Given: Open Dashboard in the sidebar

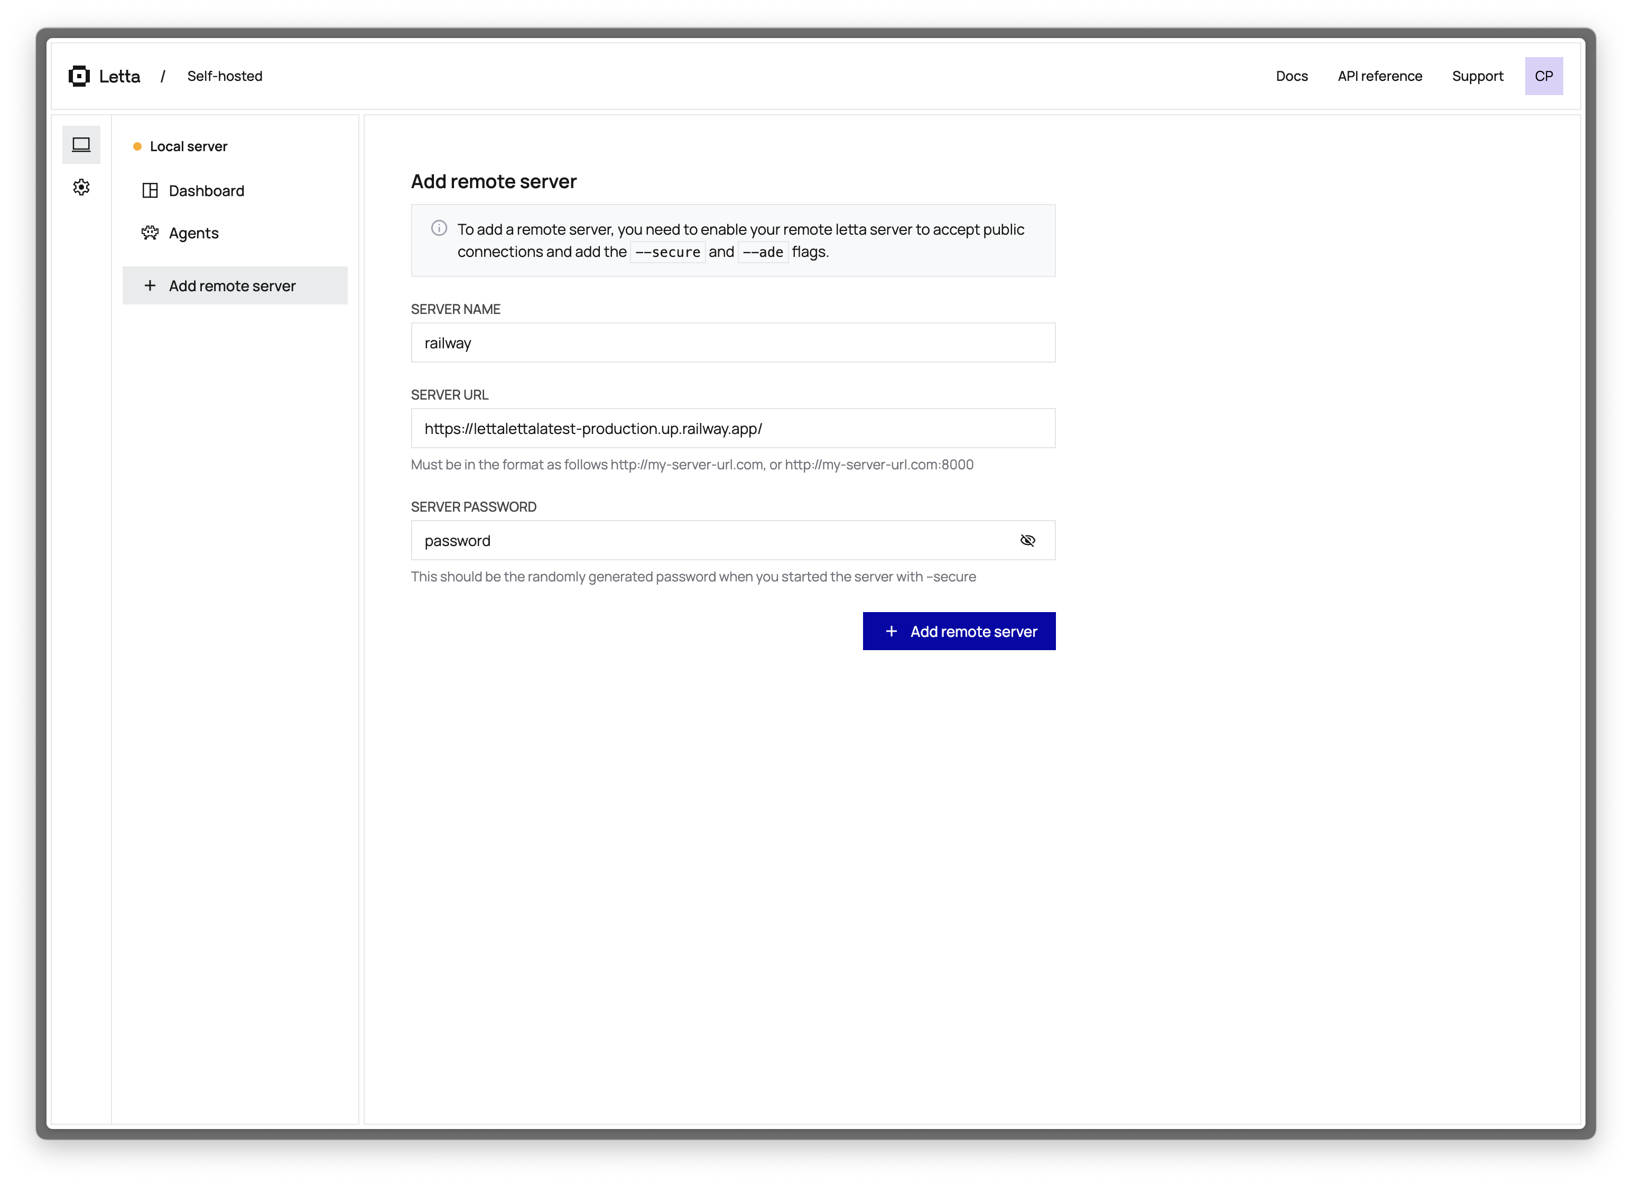Looking at the screenshot, I should pos(207,191).
